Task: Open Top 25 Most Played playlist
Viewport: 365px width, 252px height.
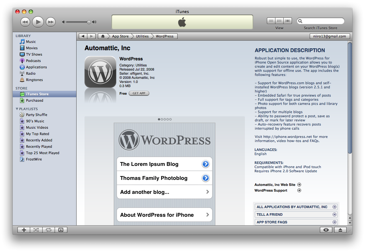Action: [44, 153]
